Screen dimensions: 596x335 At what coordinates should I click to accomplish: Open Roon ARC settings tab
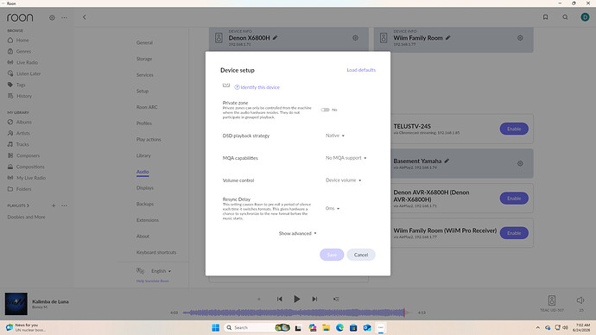[147, 107]
